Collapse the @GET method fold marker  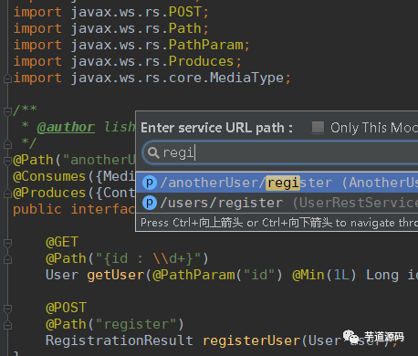coord(7,243)
